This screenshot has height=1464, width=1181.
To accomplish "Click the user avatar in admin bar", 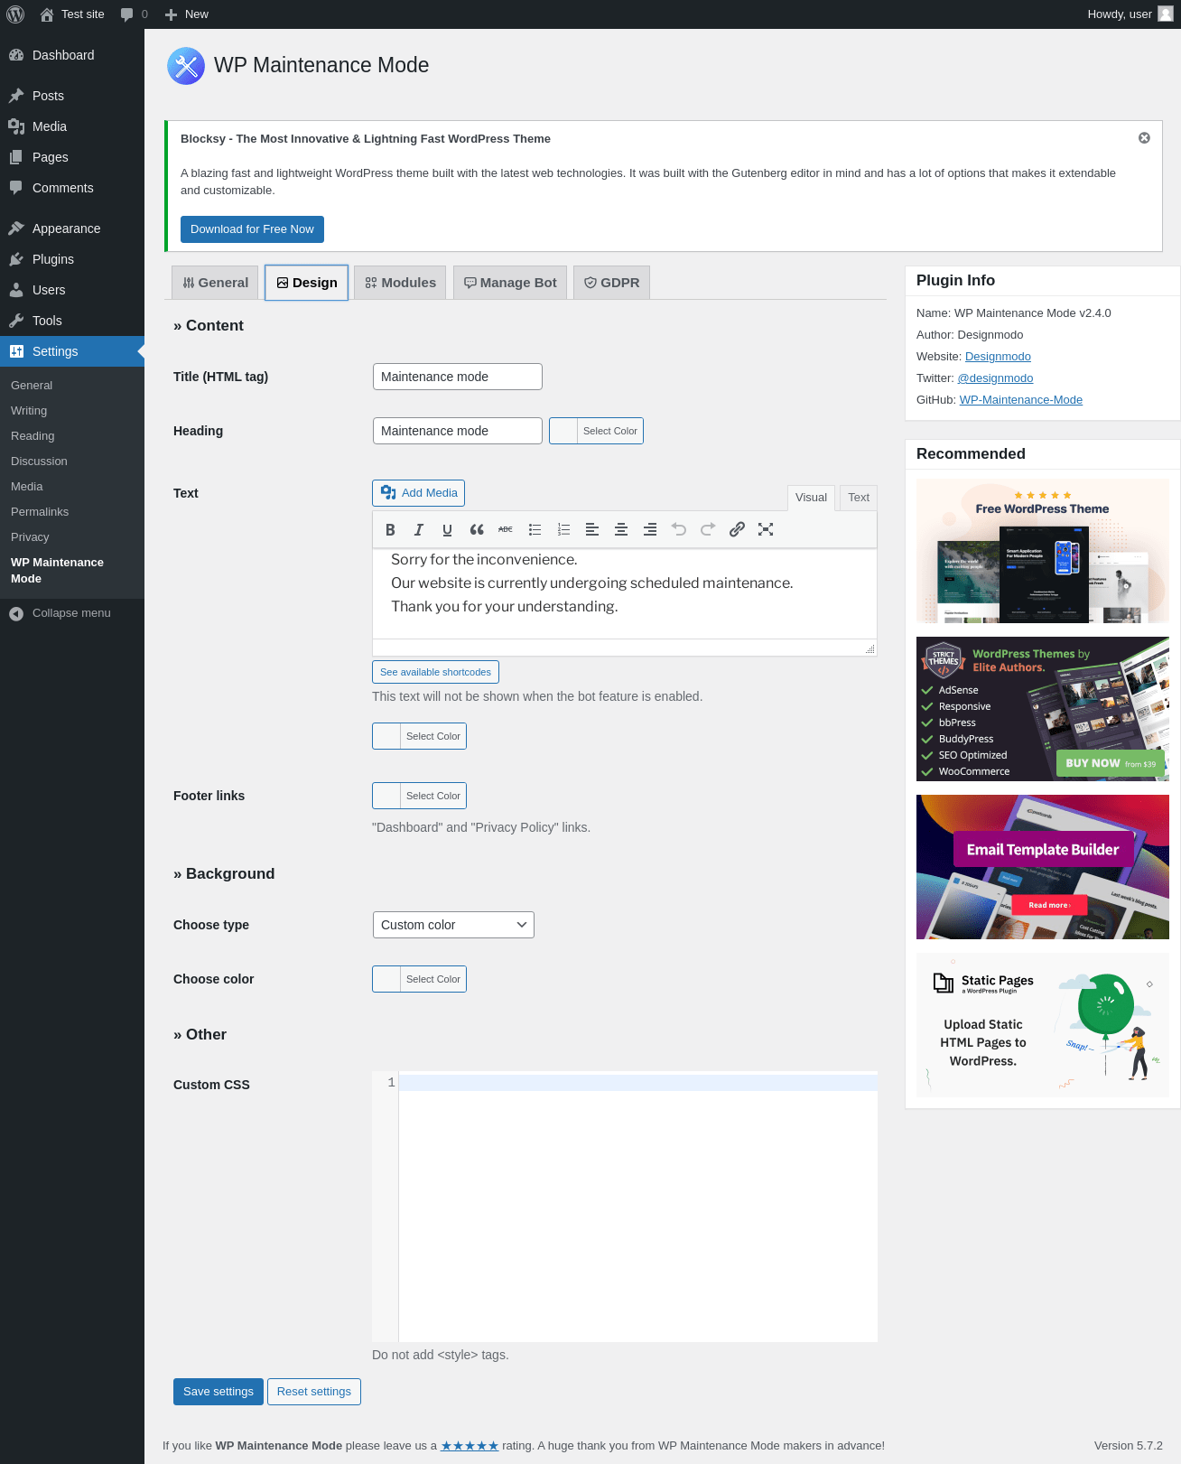I will pos(1166,14).
